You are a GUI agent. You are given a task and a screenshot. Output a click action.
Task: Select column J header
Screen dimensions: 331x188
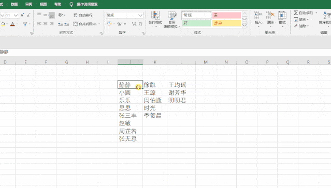130,62
